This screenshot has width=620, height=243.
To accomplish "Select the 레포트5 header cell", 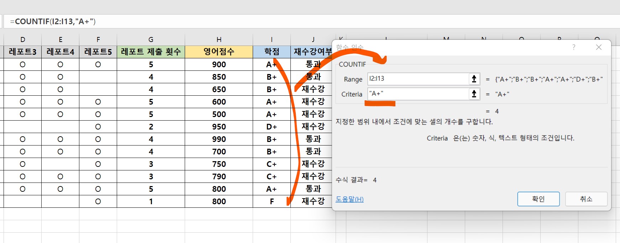I will 98,52.
